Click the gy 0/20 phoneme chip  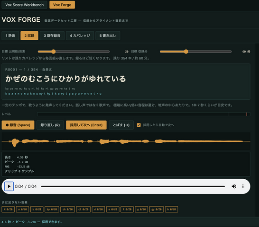pos(157,210)
